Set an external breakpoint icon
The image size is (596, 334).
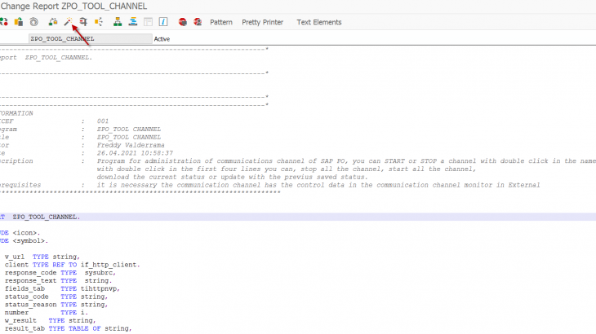(198, 22)
